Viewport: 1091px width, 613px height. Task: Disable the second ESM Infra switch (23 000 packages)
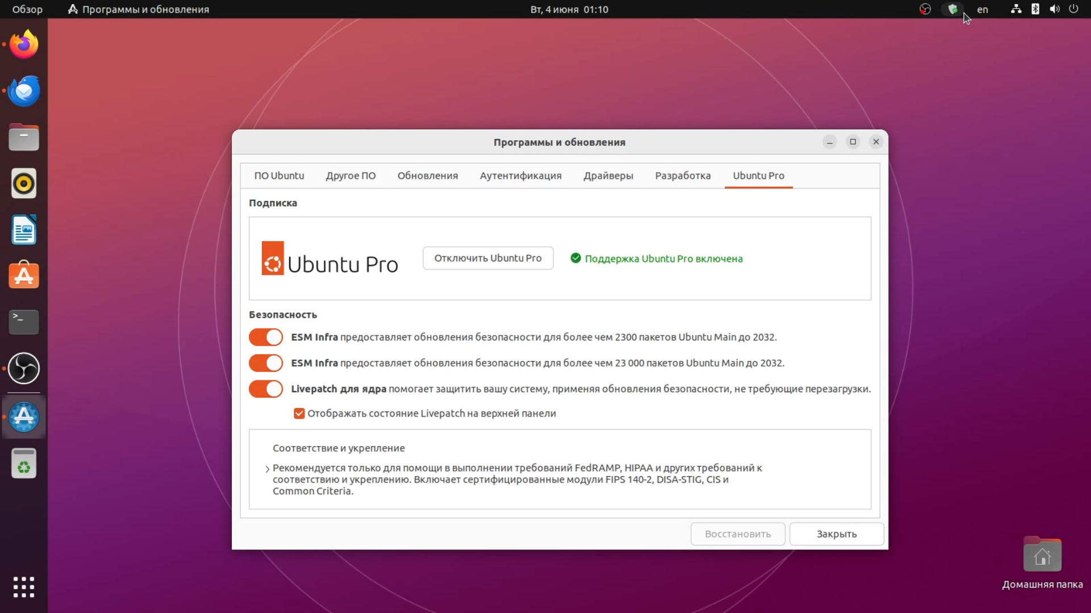pos(265,363)
